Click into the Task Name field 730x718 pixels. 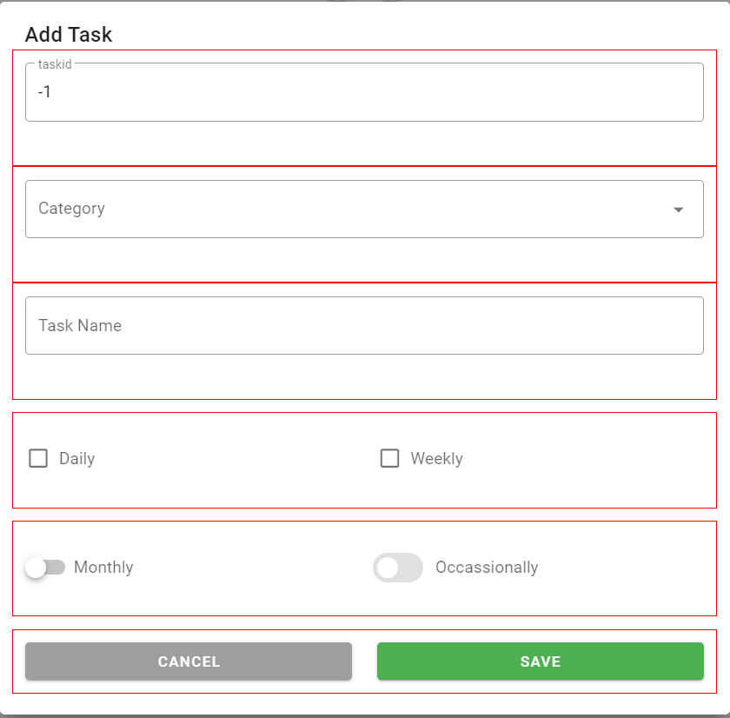[x=364, y=326]
